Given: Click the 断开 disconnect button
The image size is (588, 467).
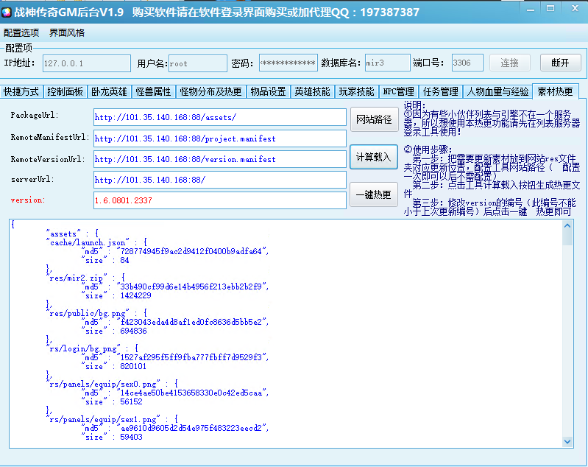Looking at the screenshot, I should [x=560, y=63].
